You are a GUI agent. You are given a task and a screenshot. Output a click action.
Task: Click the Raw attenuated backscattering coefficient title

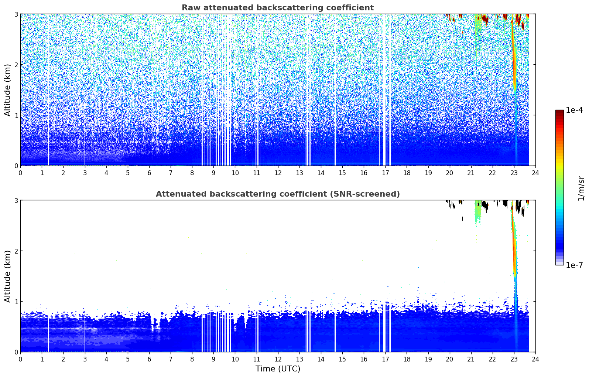pyautogui.click(x=278, y=8)
